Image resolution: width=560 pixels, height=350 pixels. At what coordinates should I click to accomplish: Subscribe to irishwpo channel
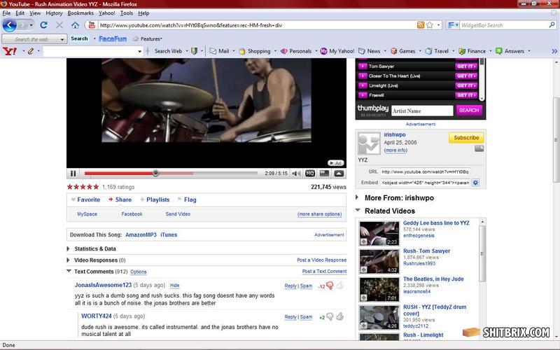tap(466, 137)
